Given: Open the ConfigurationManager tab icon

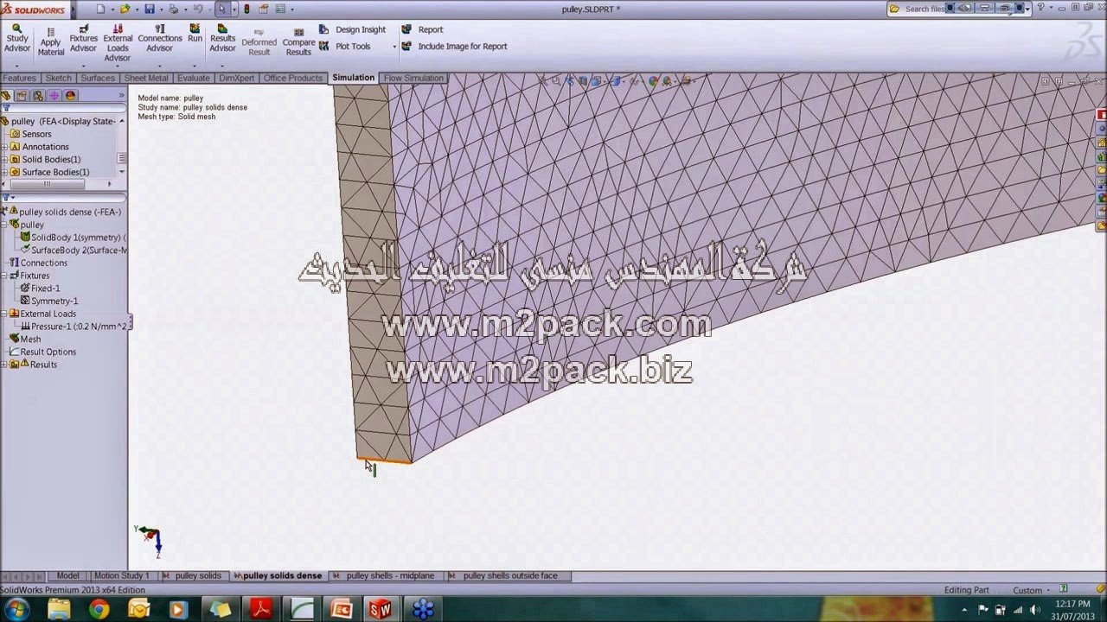Looking at the screenshot, I should coord(38,96).
